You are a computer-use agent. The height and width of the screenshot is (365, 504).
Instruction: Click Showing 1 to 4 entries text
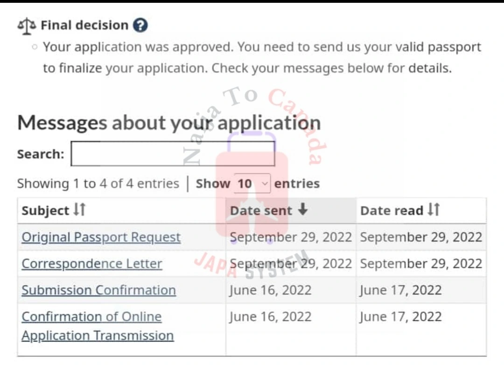pos(98,184)
